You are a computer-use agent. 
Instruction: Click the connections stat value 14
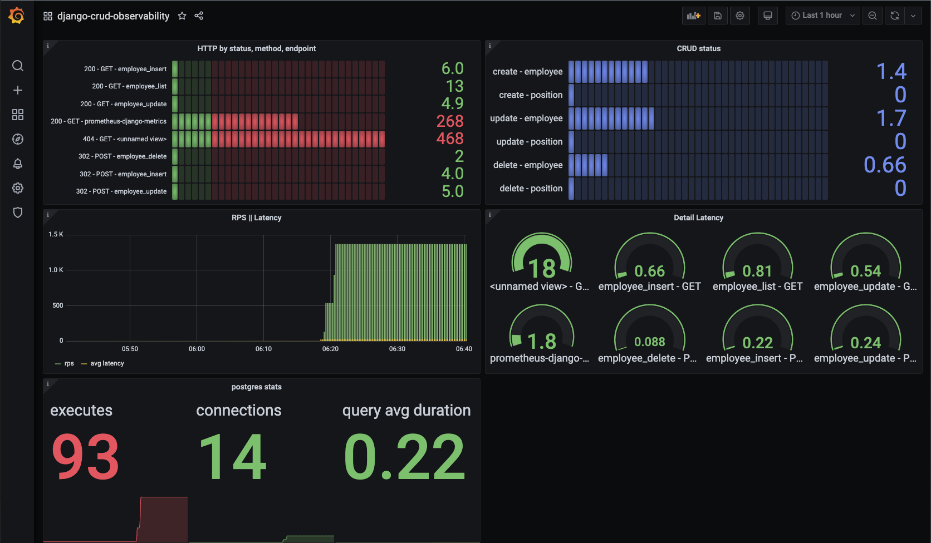[233, 458]
